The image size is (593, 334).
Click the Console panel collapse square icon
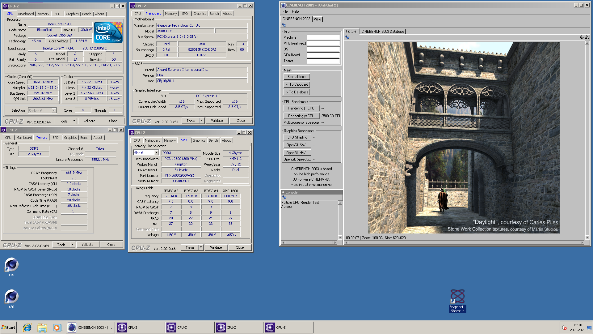pos(283,192)
